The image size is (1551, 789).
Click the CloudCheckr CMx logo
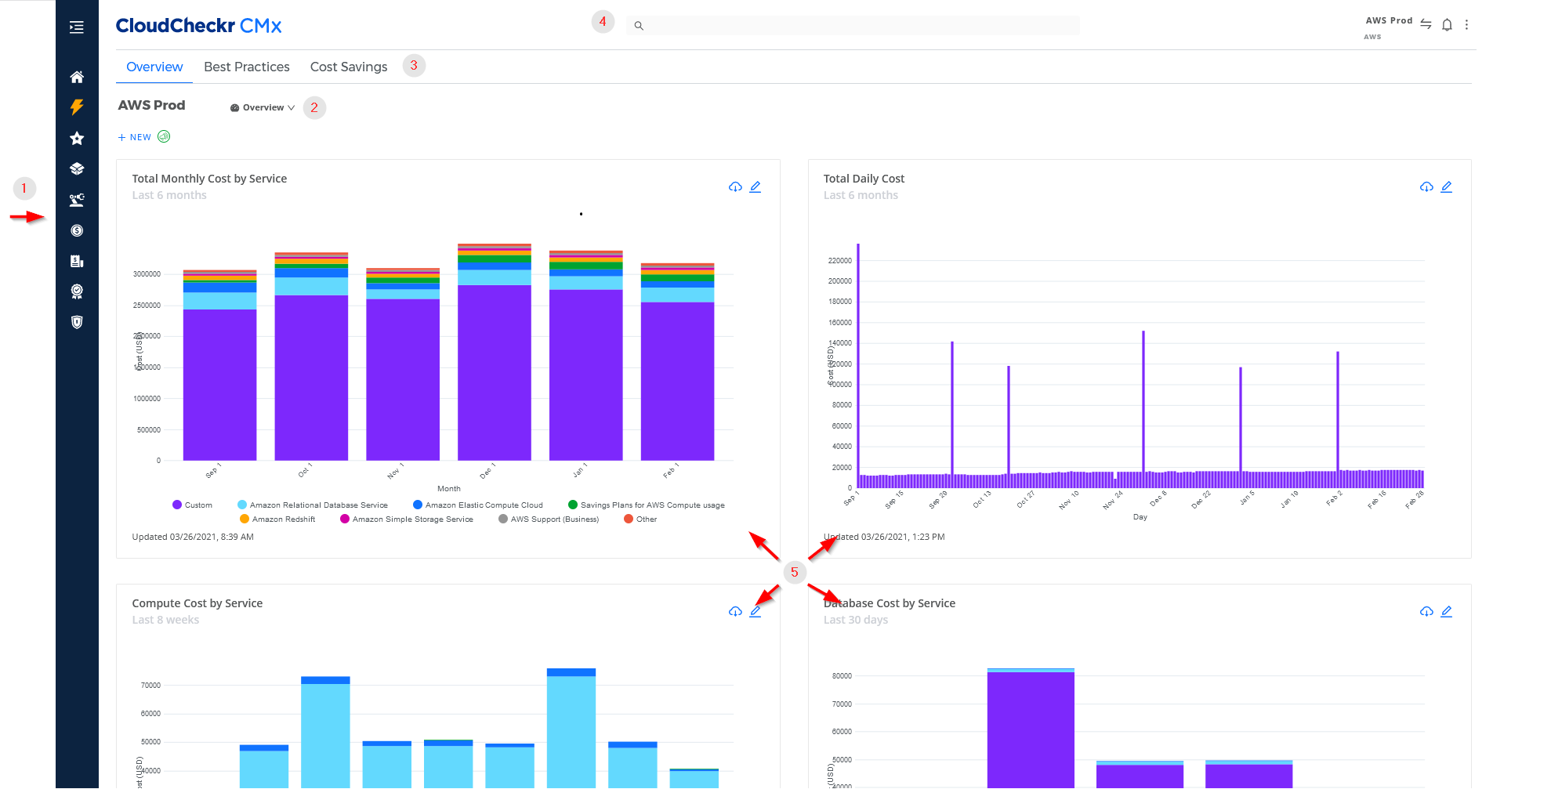[198, 26]
